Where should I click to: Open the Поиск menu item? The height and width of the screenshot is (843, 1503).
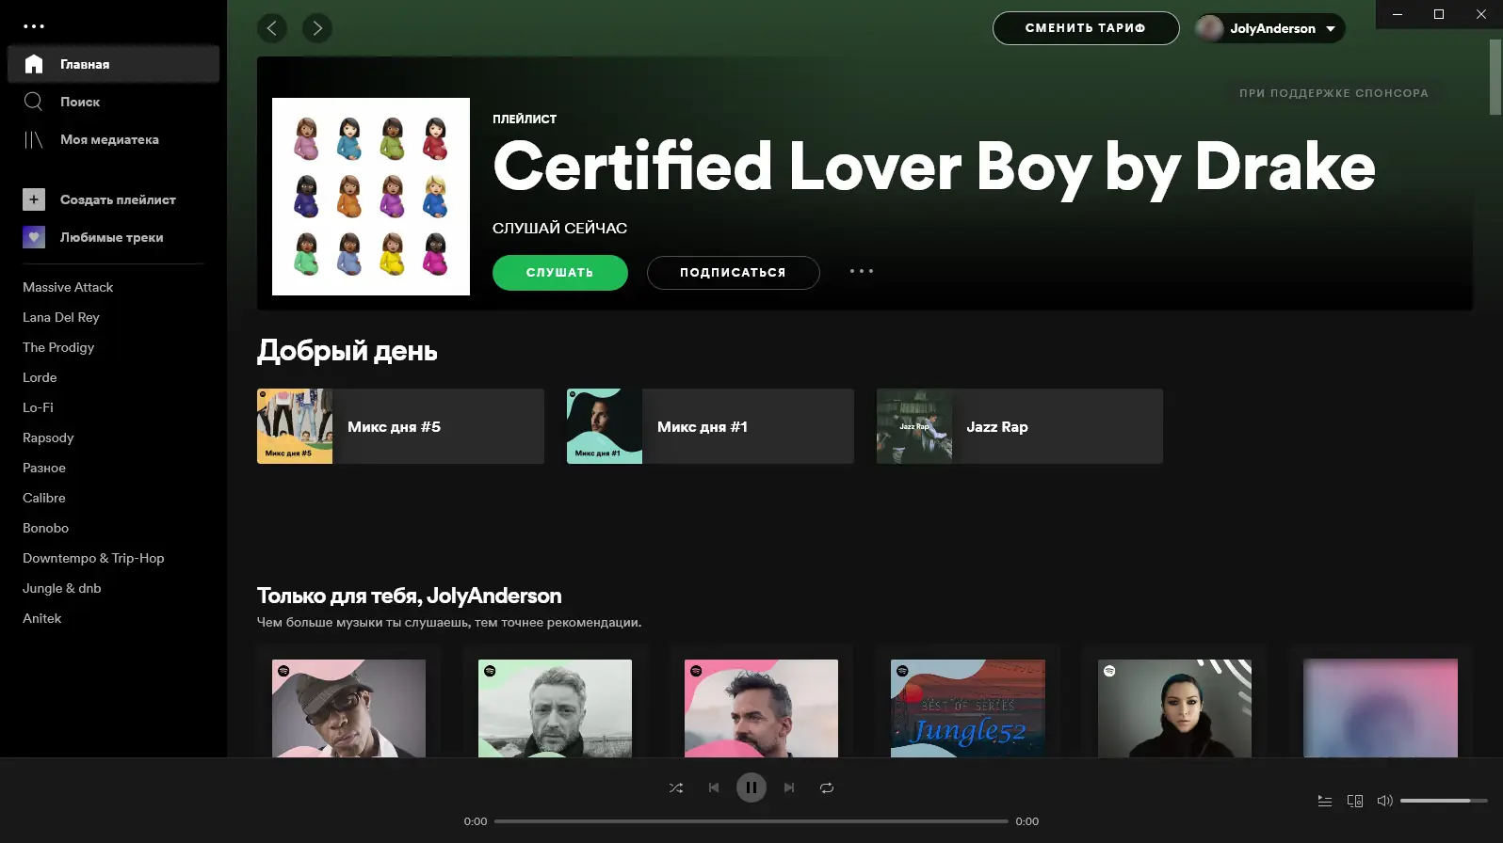pyautogui.click(x=113, y=102)
